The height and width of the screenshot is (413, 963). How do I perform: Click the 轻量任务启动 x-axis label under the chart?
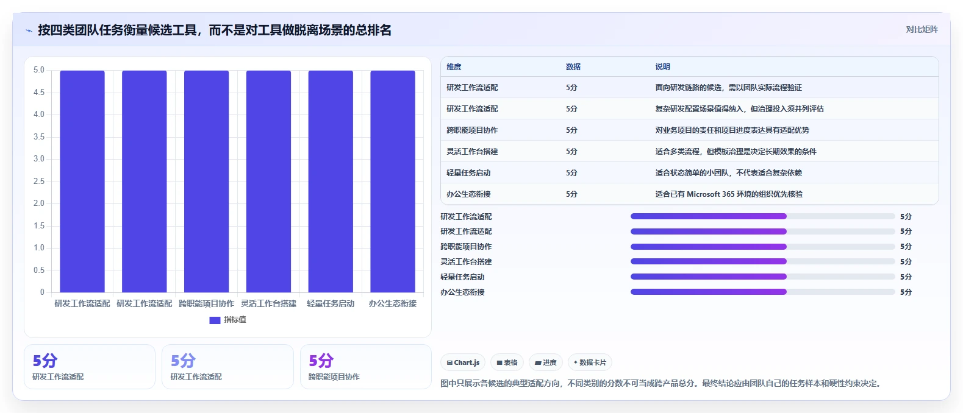coord(331,303)
